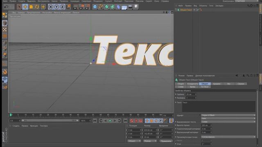Screen dimensions: 262x147
Task: Open the spline pen tools icon
Action: pos(101,7)
